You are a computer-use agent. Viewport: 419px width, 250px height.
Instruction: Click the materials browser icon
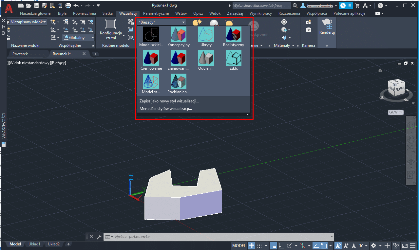pyautogui.click(x=284, y=22)
